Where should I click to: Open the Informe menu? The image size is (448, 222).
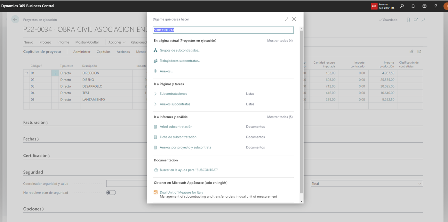pos(63,42)
